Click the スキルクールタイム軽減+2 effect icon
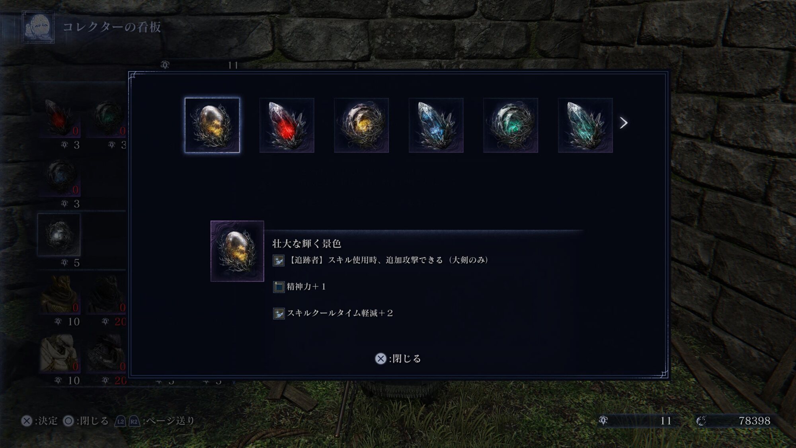 (279, 313)
